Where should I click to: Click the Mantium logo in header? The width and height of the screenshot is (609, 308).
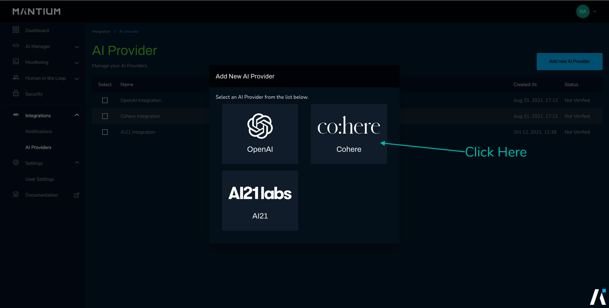[x=36, y=11]
